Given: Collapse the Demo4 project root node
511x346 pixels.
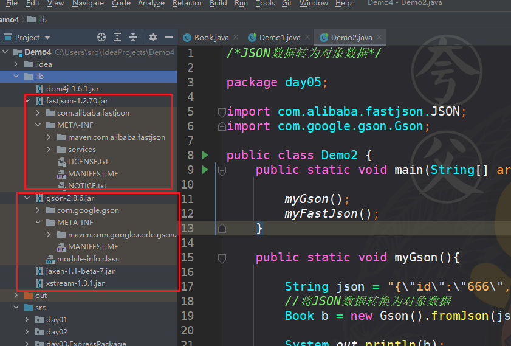Looking at the screenshot, I should pos(5,52).
